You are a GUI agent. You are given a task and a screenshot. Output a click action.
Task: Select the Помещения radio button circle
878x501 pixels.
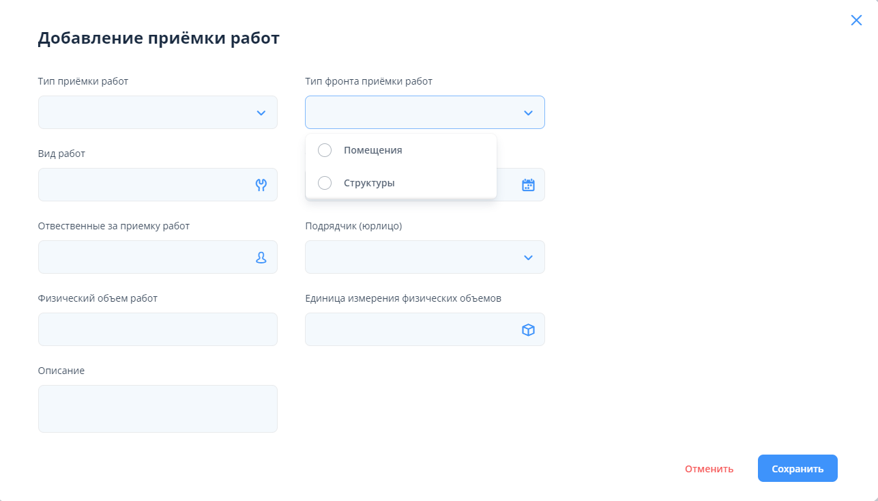(325, 150)
